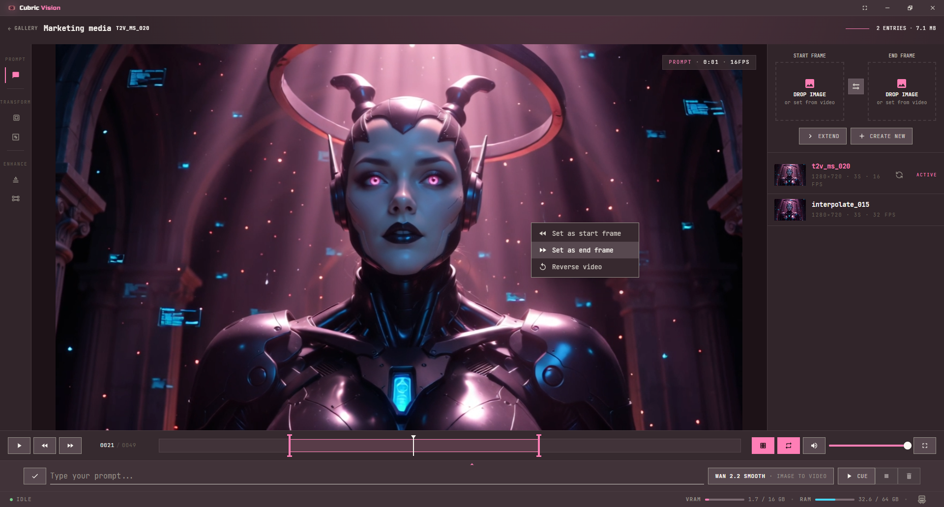Choose Set as end frame
Screen dimensions: 944x507
click(585, 250)
